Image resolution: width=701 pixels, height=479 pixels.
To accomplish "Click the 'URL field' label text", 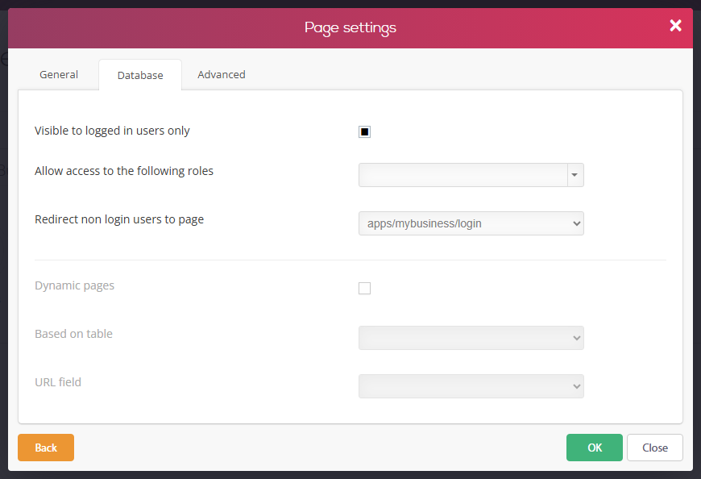I will pyautogui.click(x=58, y=382).
